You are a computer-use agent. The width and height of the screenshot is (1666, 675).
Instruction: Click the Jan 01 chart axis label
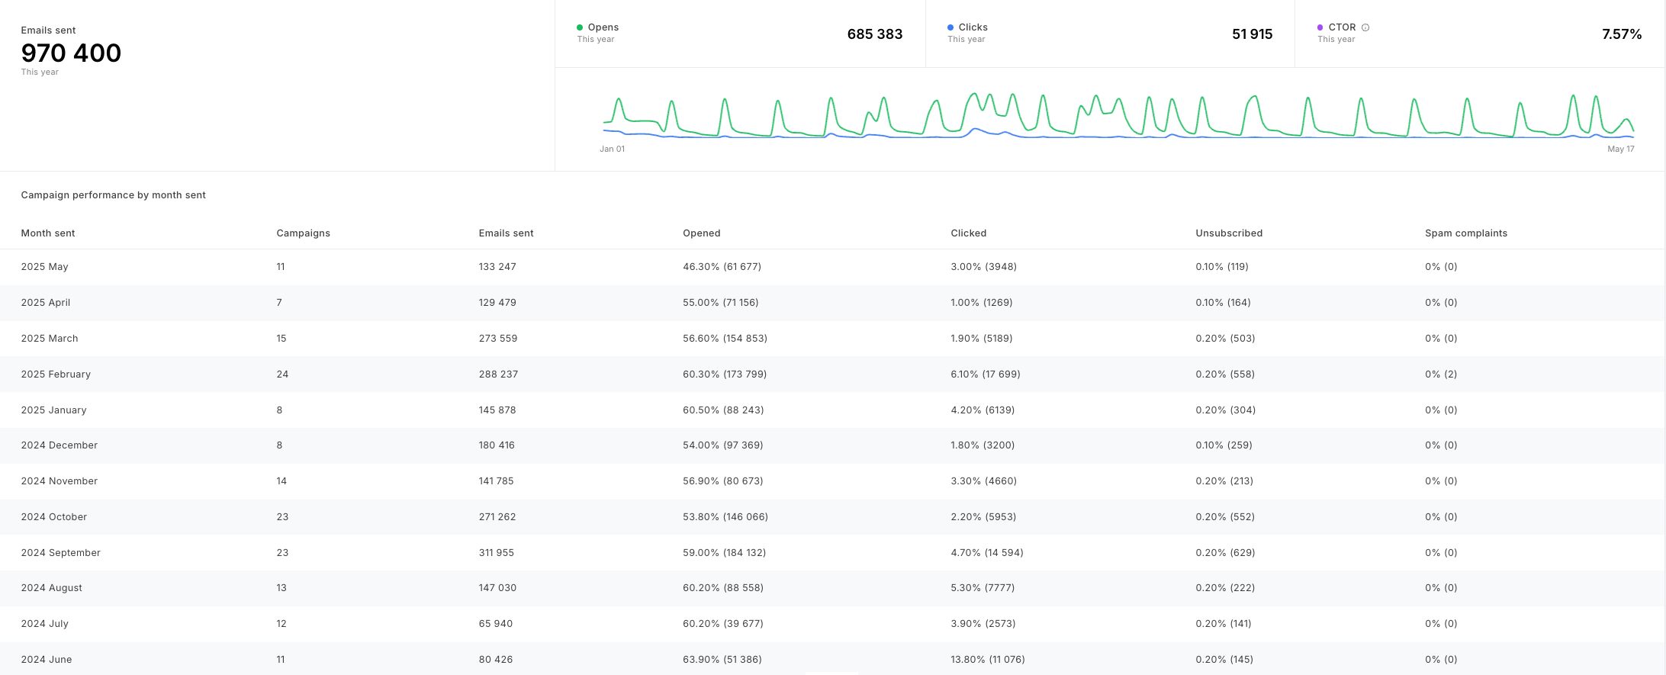point(612,149)
